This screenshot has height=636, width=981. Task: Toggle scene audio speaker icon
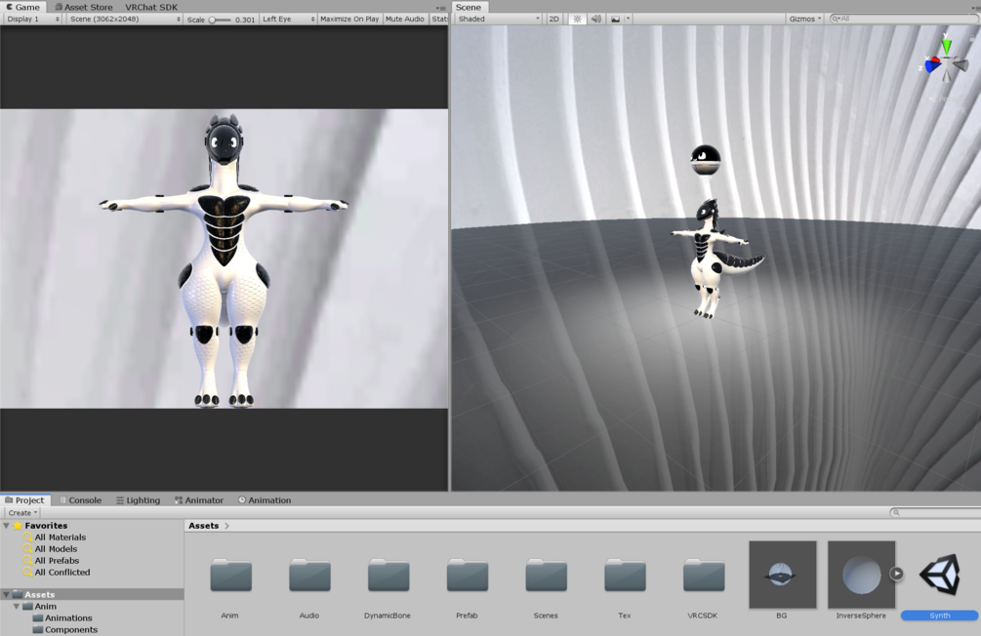tap(596, 19)
